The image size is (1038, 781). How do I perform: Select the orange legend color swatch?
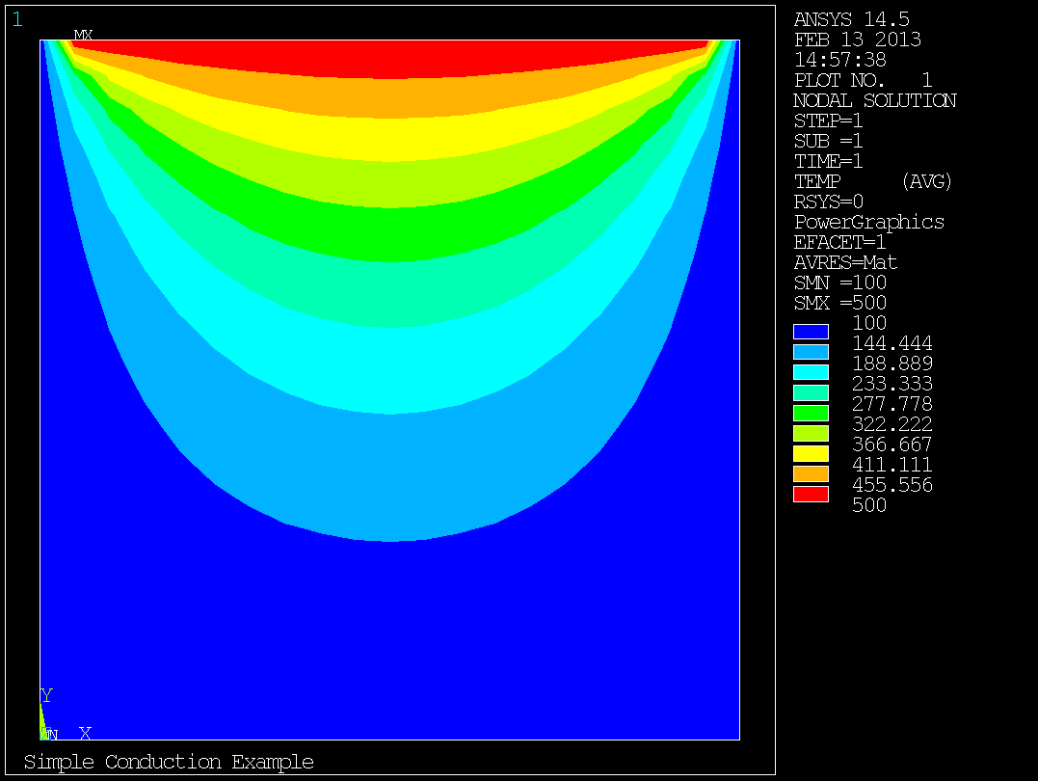811,473
